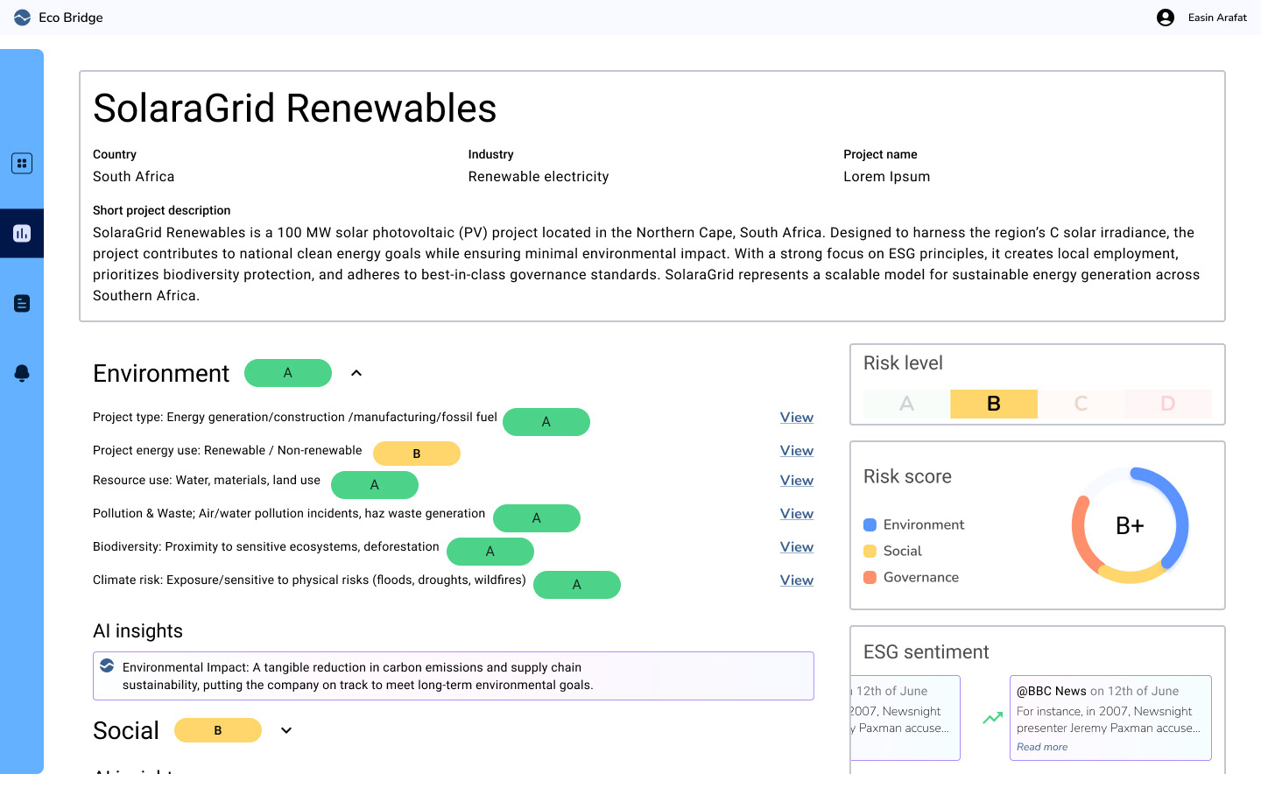Open the dashboard grid icon in sidebar

click(22, 164)
